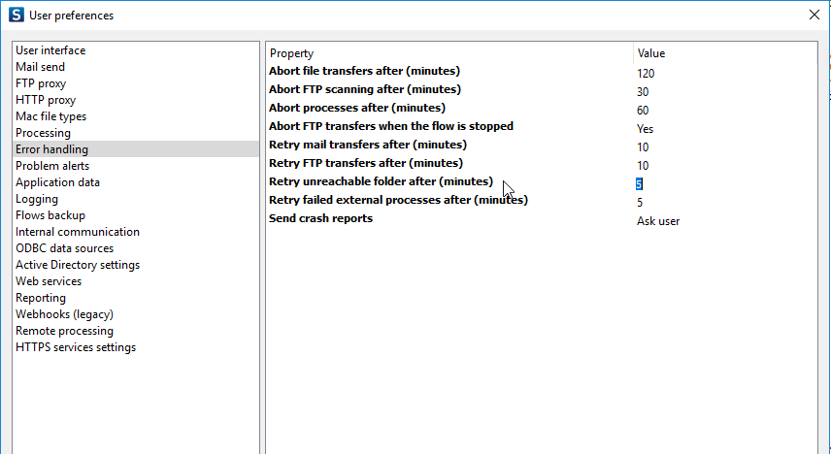Change Abort processes after value 60

[x=643, y=110]
